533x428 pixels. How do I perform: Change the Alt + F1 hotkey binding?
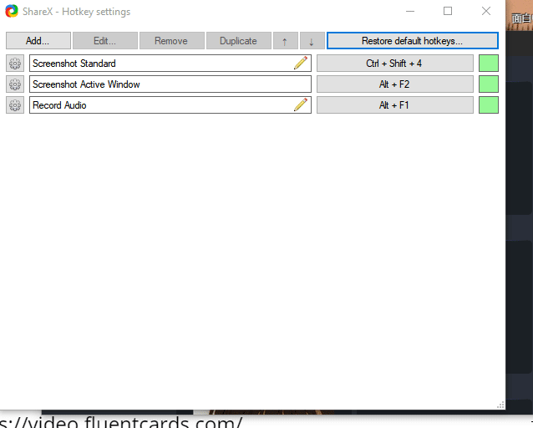[x=394, y=105]
